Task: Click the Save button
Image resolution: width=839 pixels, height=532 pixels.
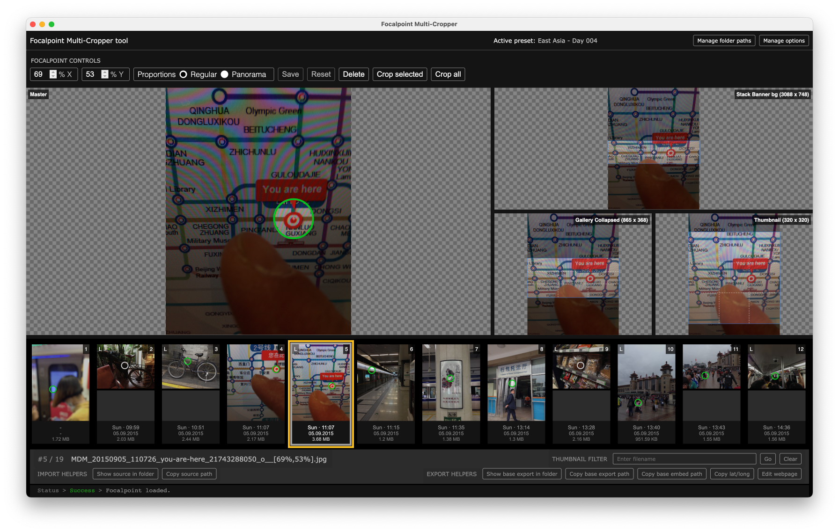Action: point(290,74)
